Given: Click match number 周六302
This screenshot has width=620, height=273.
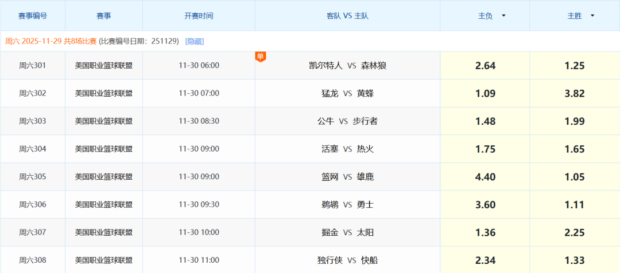Looking at the screenshot, I should (33, 93).
